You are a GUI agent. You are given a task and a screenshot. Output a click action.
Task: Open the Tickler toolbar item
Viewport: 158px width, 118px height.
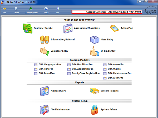pos(16,10)
